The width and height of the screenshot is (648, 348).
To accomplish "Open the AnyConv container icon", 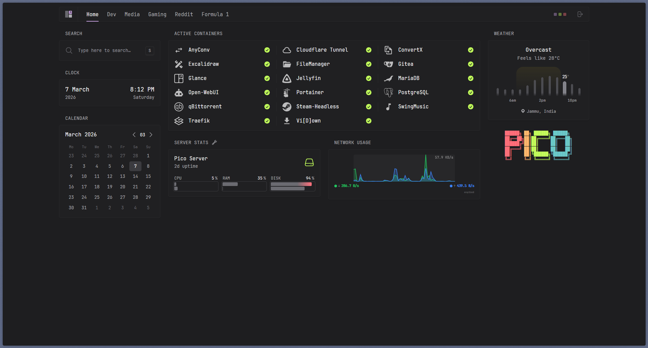I will click(179, 50).
